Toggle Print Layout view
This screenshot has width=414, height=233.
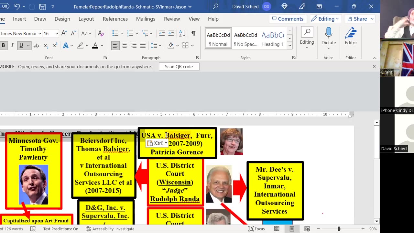pos(292,229)
